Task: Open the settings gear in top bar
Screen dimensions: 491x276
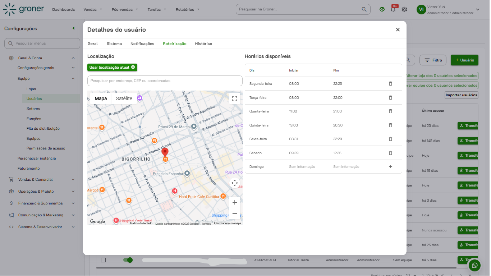Action: point(404,9)
